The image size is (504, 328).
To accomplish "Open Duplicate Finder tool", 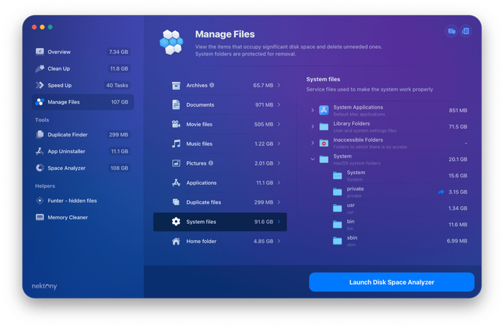I will (67, 135).
